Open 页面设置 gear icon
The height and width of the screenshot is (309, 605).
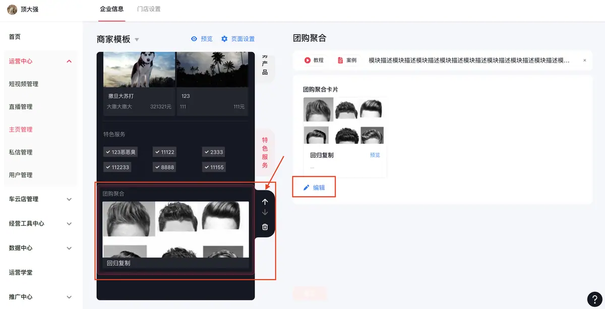pos(224,39)
